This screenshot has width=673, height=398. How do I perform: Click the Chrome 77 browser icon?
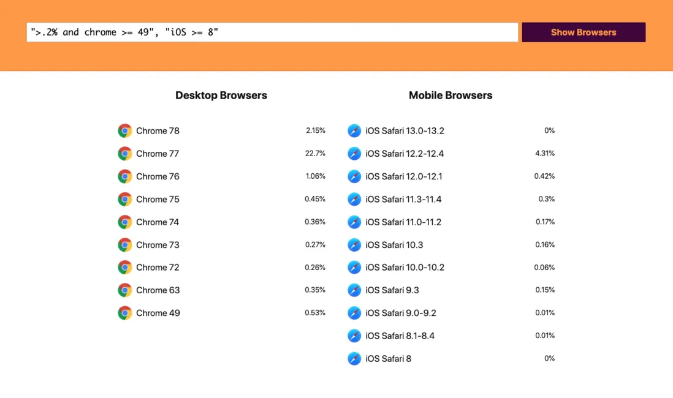(x=124, y=153)
